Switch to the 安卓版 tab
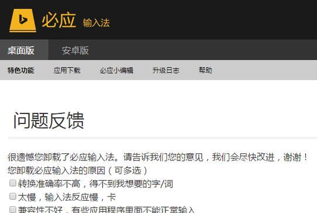The width and height of the screenshot is (317, 213). (75, 50)
